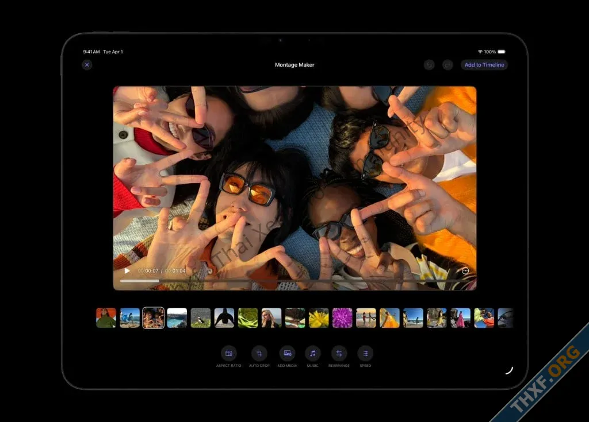Open the three-dot more options on video
Image resolution: width=589 pixels, height=422 pixels.
(465, 271)
